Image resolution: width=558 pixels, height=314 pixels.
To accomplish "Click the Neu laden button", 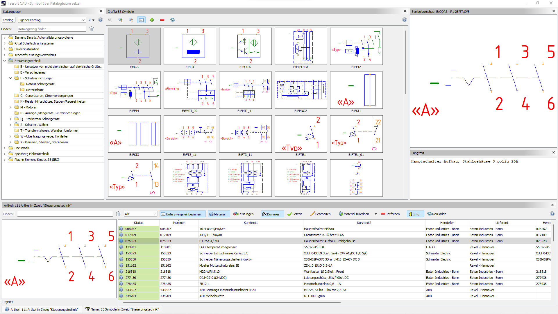I will coord(437,214).
